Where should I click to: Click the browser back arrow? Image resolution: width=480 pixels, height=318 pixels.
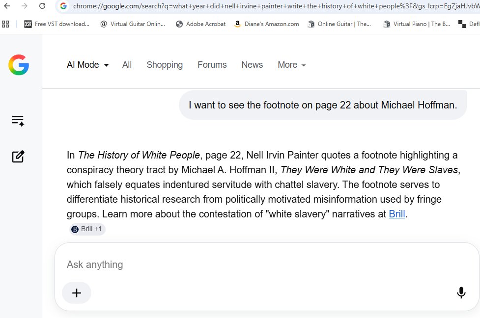pos(7,6)
